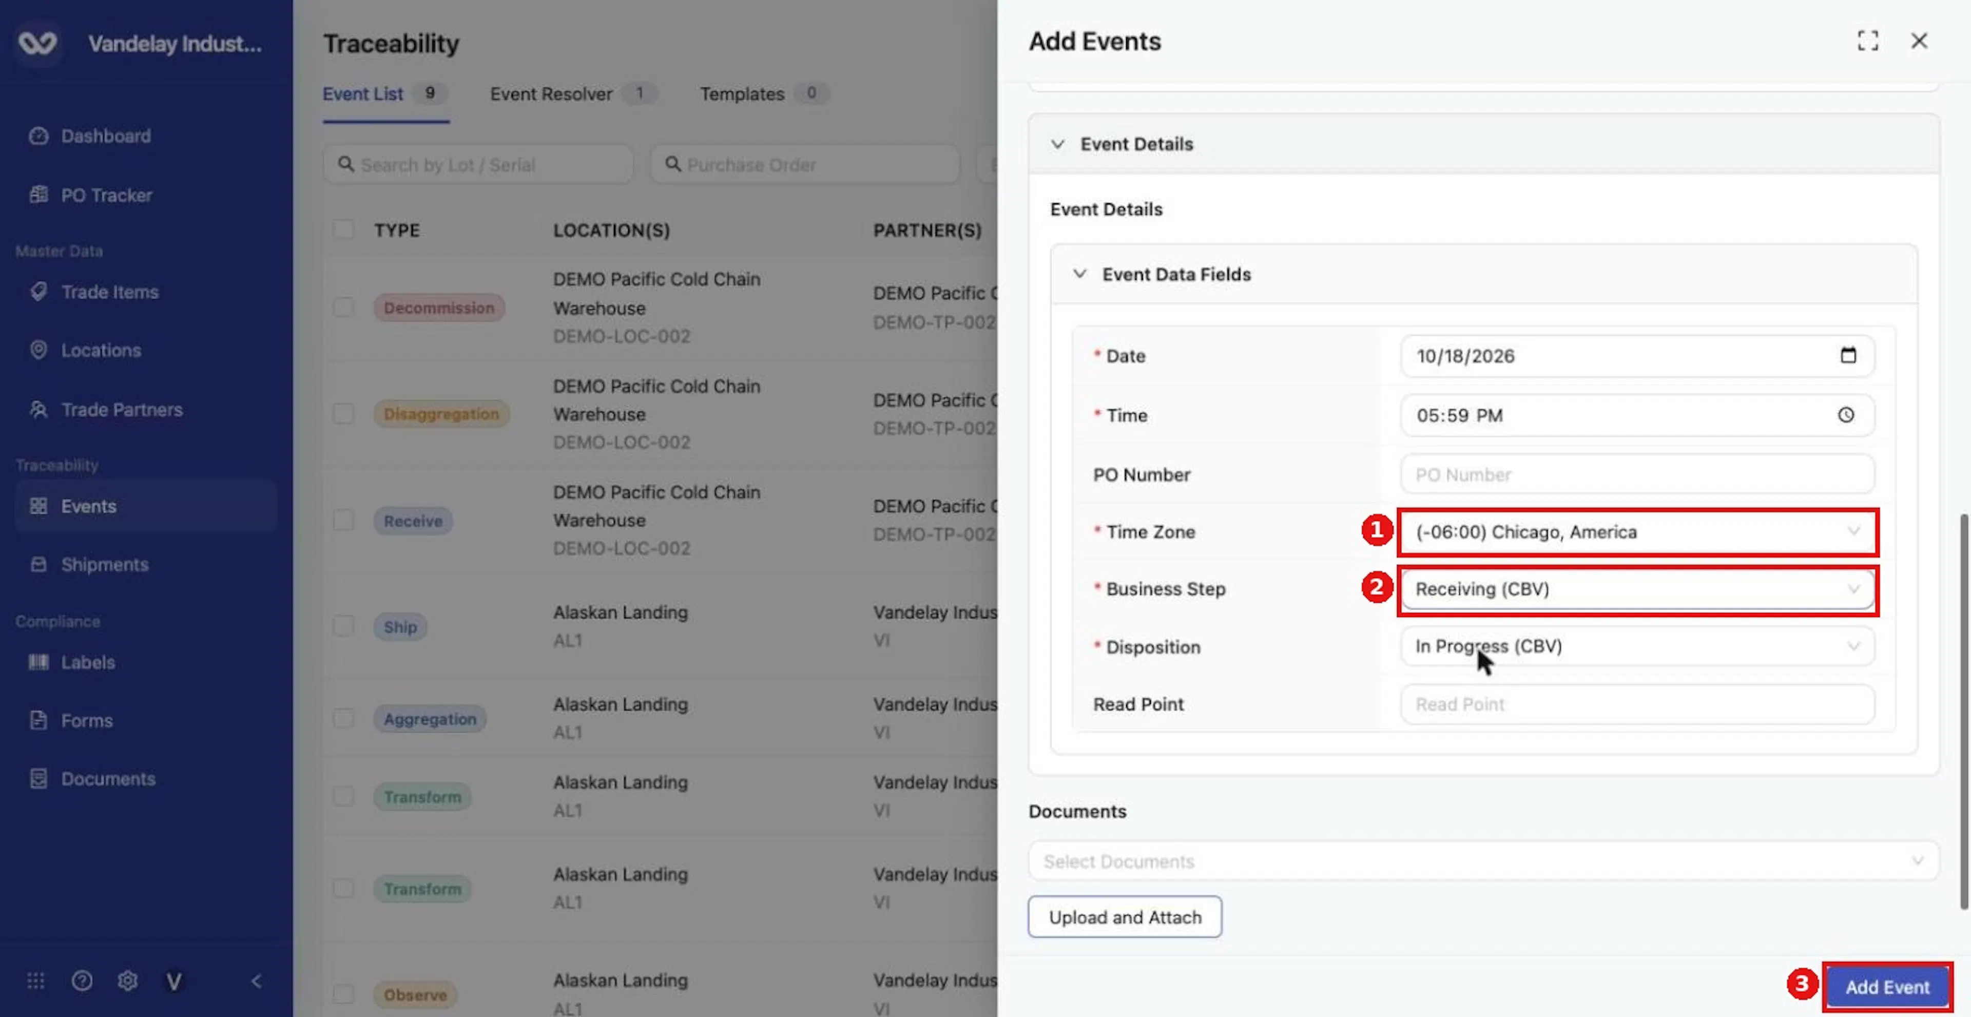The width and height of the screenshot is (1971, 1017).
Task: Click the Add Event button
Action: pos(1887,987)
